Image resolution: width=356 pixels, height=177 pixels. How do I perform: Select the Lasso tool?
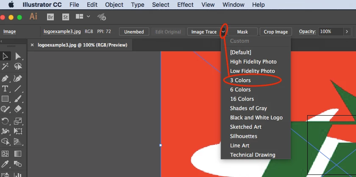[18, 66]
